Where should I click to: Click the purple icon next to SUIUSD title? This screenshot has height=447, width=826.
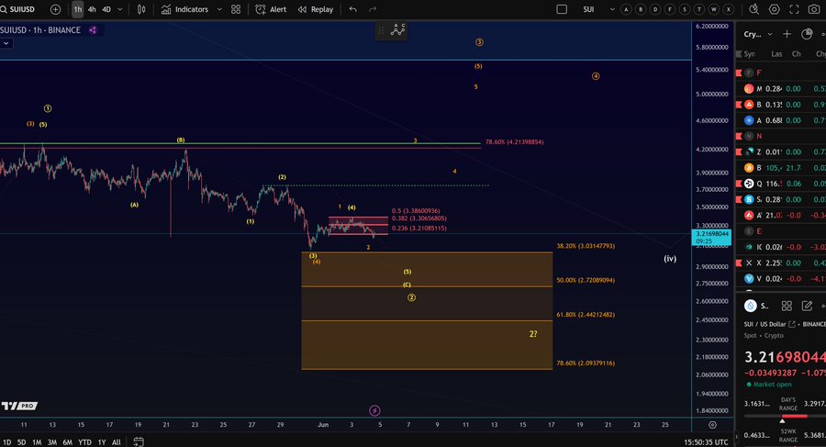click(93, 30)
